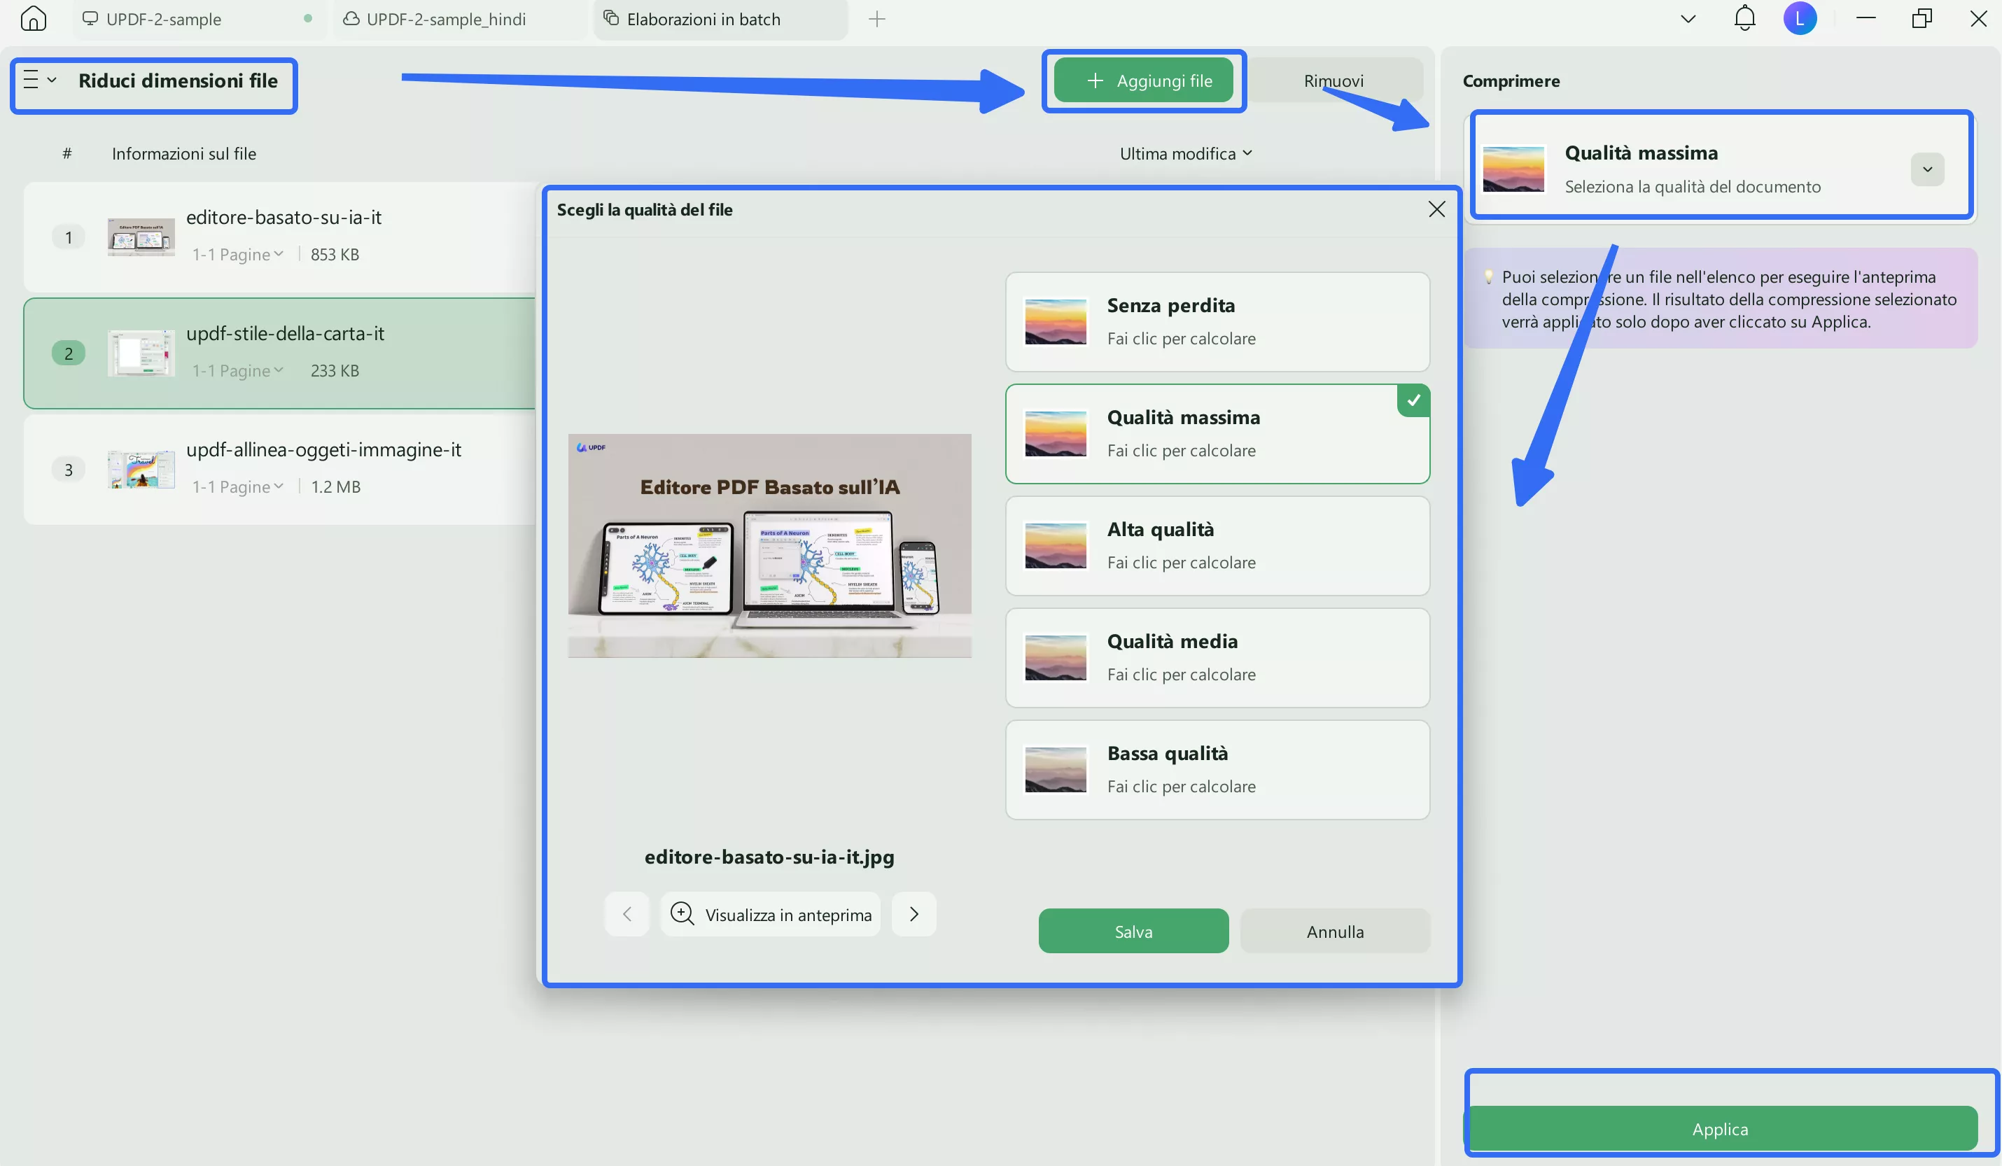Viewport: 2002px width, 1166px height.
Task: Expand the page range of editore-basato-su-ia-it
Action: pos(237,254)
